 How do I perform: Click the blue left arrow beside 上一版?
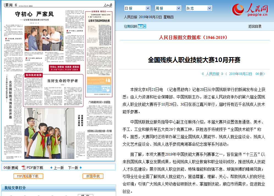tap(51, 167)
